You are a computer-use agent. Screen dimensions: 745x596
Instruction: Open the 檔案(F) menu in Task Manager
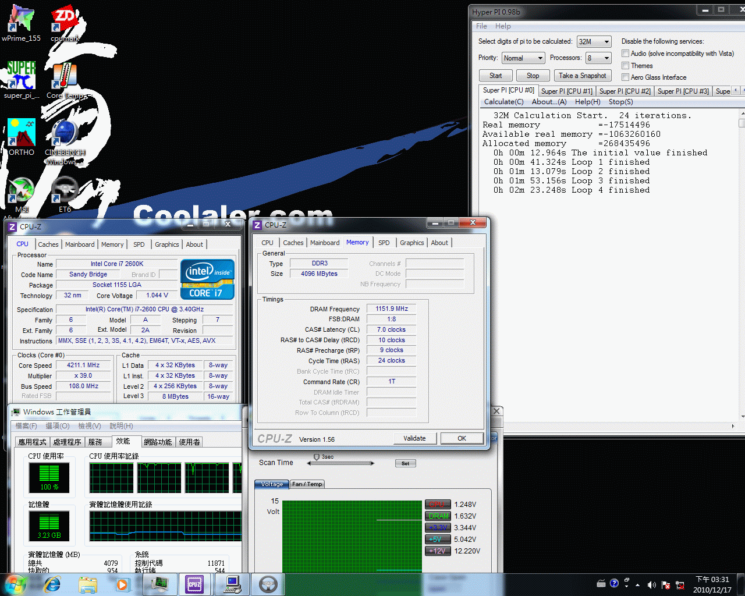[x=26, y=426]
